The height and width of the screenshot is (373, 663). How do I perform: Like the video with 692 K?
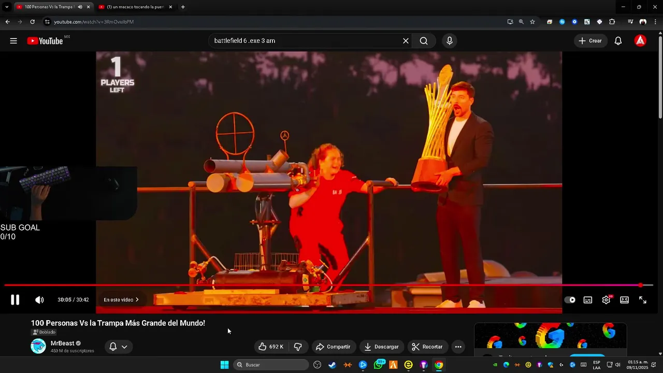(x=271, y=347)
